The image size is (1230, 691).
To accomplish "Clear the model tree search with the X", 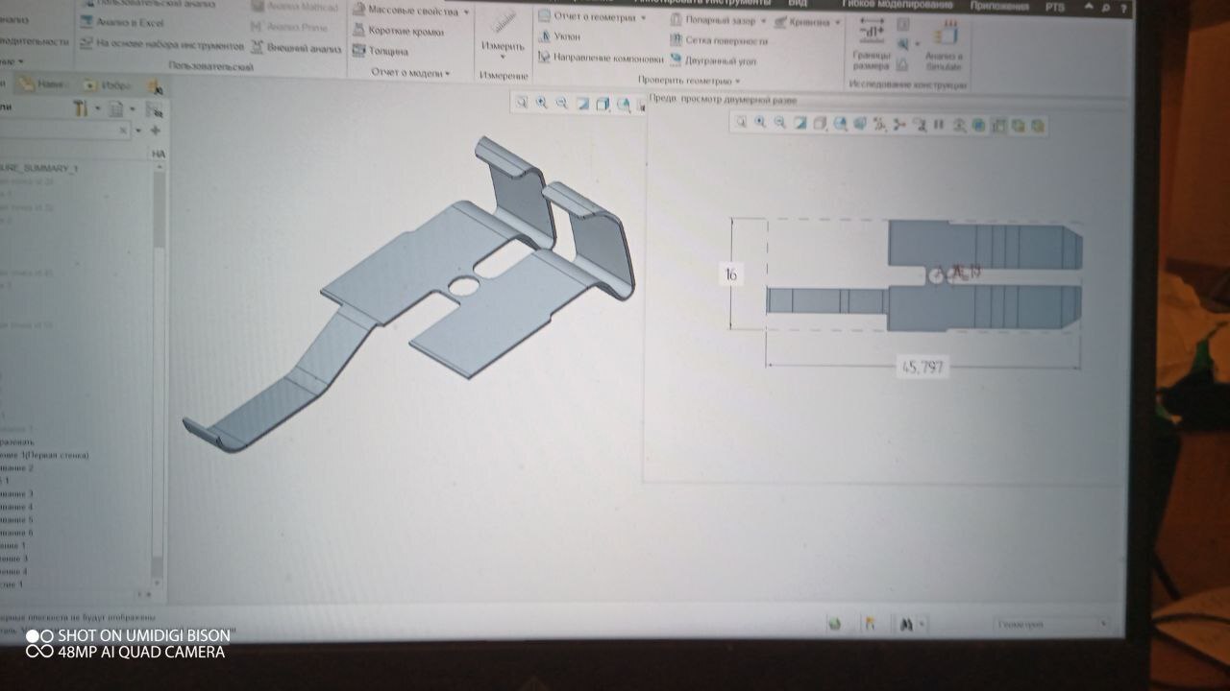I will (124, 131).
